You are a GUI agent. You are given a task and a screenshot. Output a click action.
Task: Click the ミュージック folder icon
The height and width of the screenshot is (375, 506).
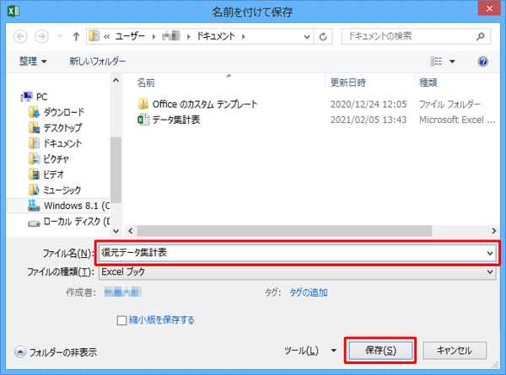point(35,190)
